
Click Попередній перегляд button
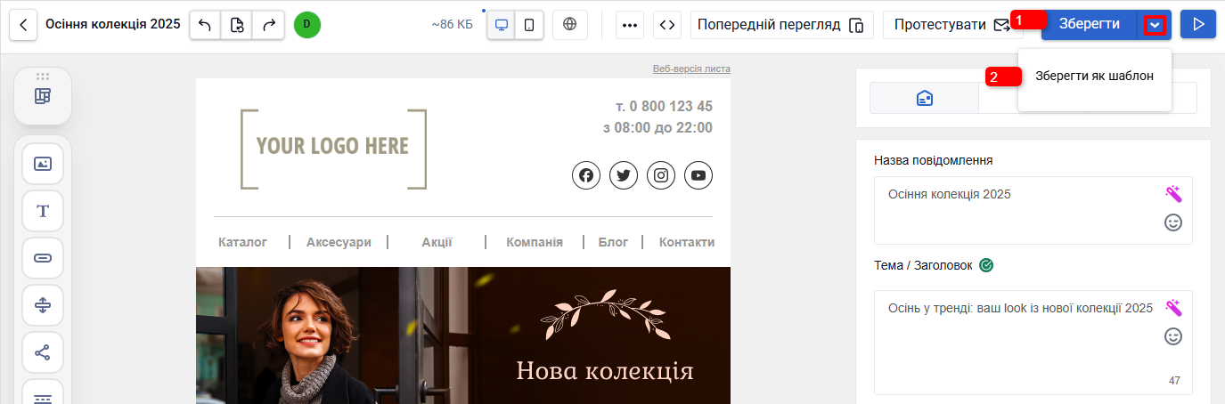pos(782,25)
